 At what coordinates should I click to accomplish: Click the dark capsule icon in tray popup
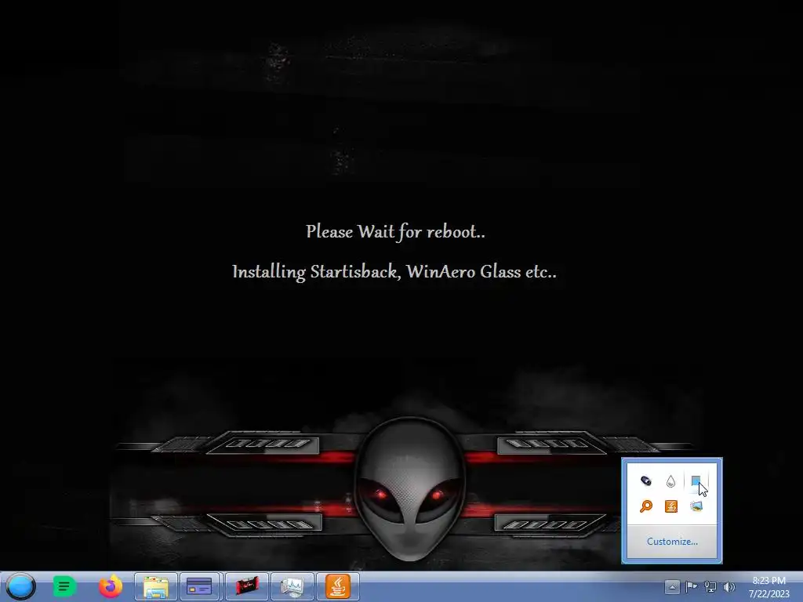click(646, 481)
